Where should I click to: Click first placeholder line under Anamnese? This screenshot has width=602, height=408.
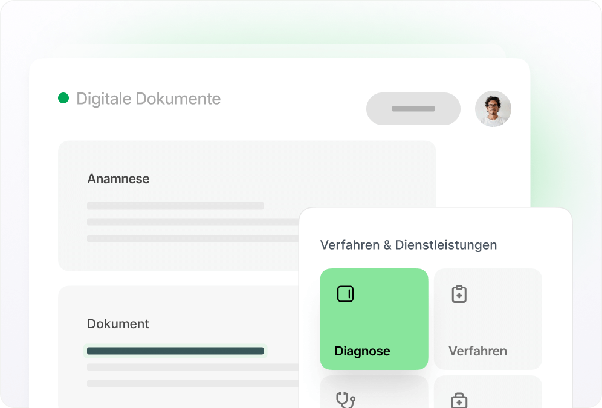(175, 206)
